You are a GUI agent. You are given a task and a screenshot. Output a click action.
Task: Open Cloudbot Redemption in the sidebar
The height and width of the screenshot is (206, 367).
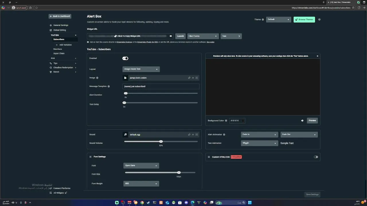click(63, 68)
